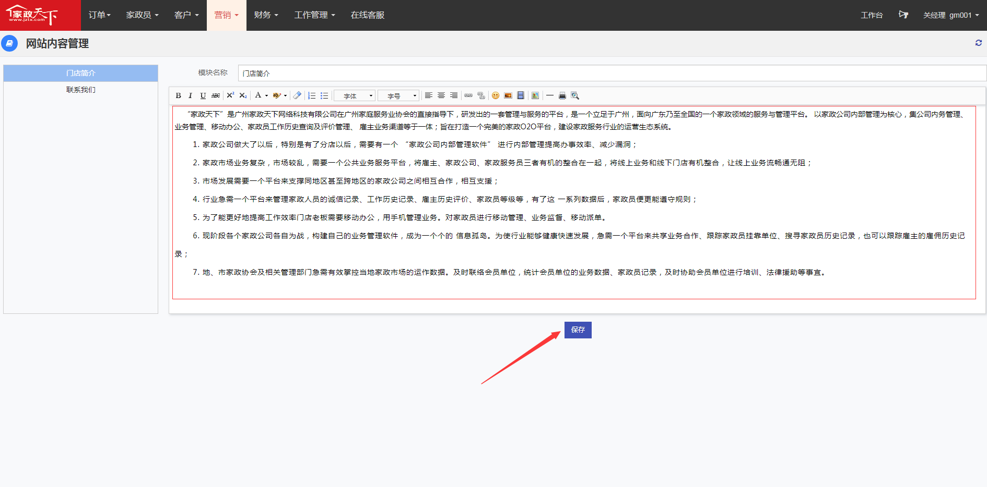Screen dimensions: 987x487
Task: Center align text
Action: coord(441,95)
